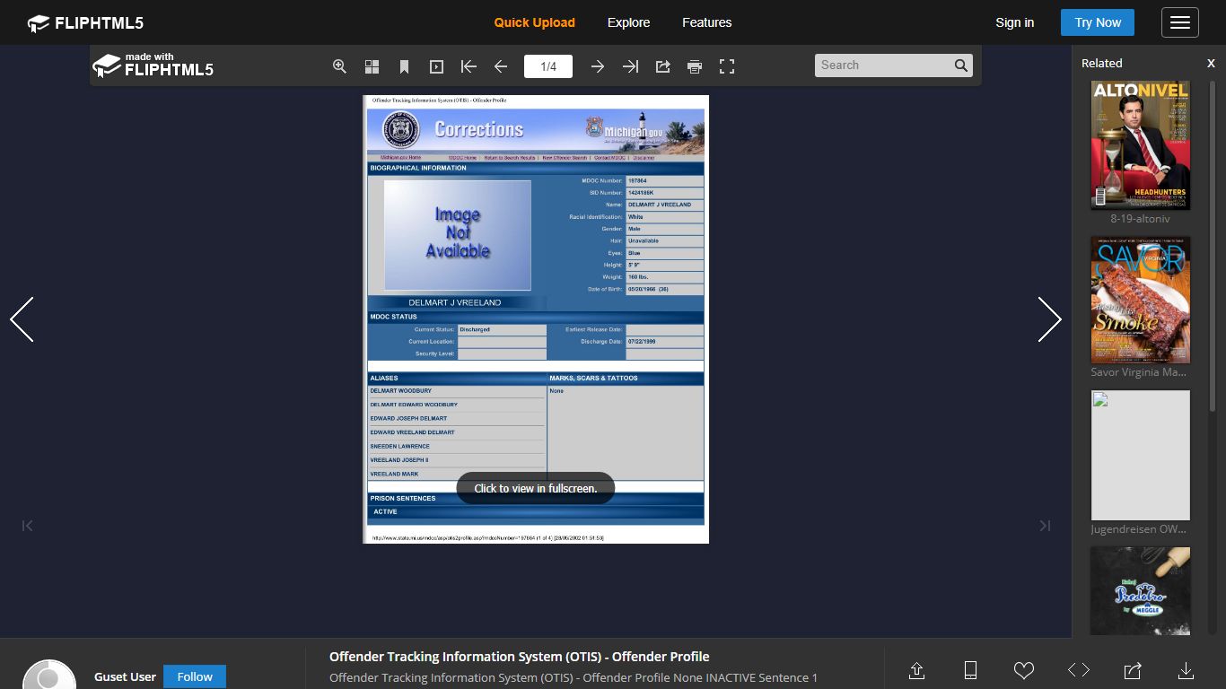This screenshot has width=1226, height=689.
Task: Open the Explore menu item
Action: 628,22
